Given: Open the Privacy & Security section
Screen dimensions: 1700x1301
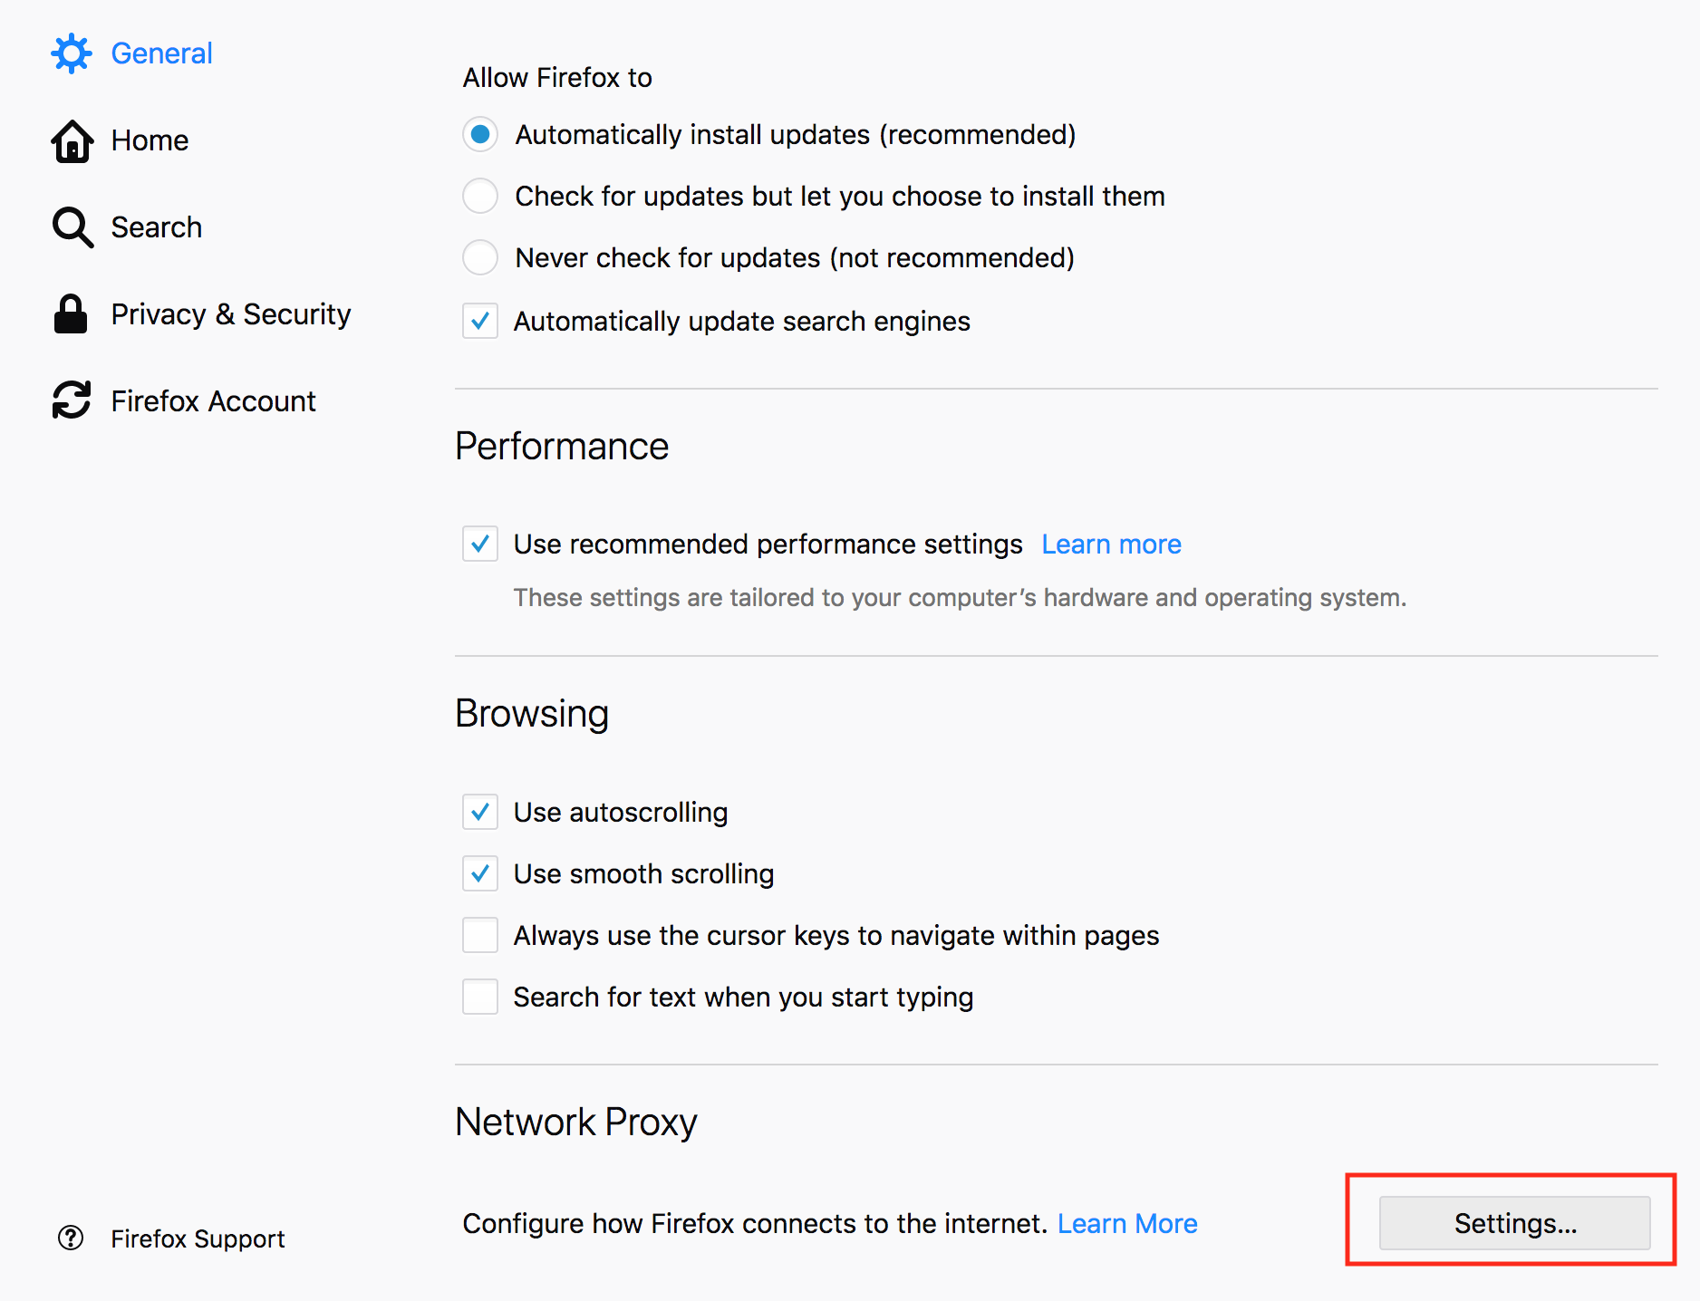Looking at the screenshot, I should click(231, 313).
